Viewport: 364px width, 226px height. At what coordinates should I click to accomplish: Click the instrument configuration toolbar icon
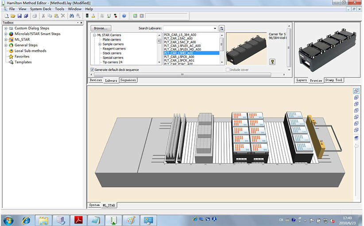(x=87, y=16)
